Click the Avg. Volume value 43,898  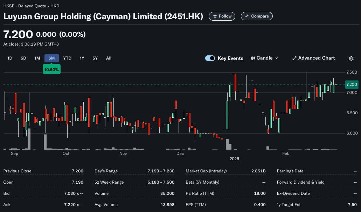point(167,205)
